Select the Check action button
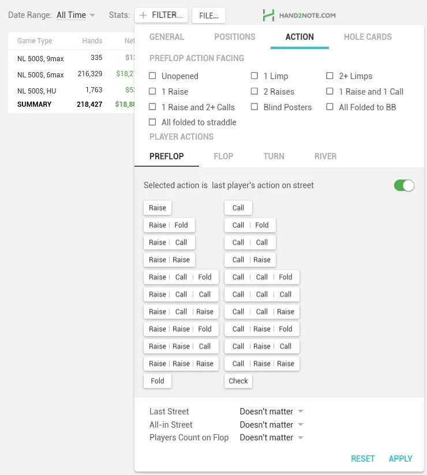The image size is (427, 475). click(238, 381)
